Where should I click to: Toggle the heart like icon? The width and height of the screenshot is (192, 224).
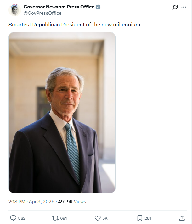98,218
